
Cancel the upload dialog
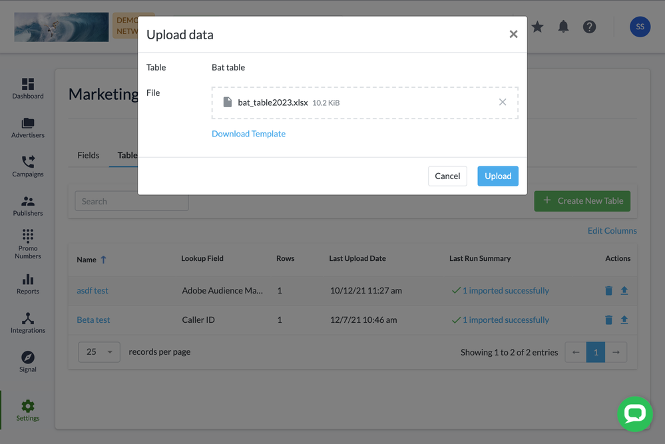(447, 176)
